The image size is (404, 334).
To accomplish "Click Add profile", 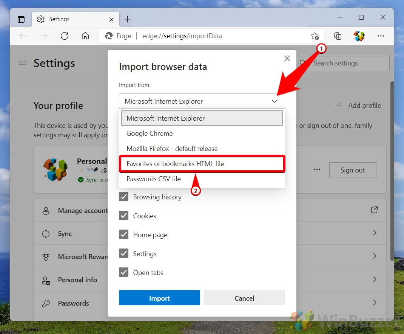I will click(x=358, y=105).
